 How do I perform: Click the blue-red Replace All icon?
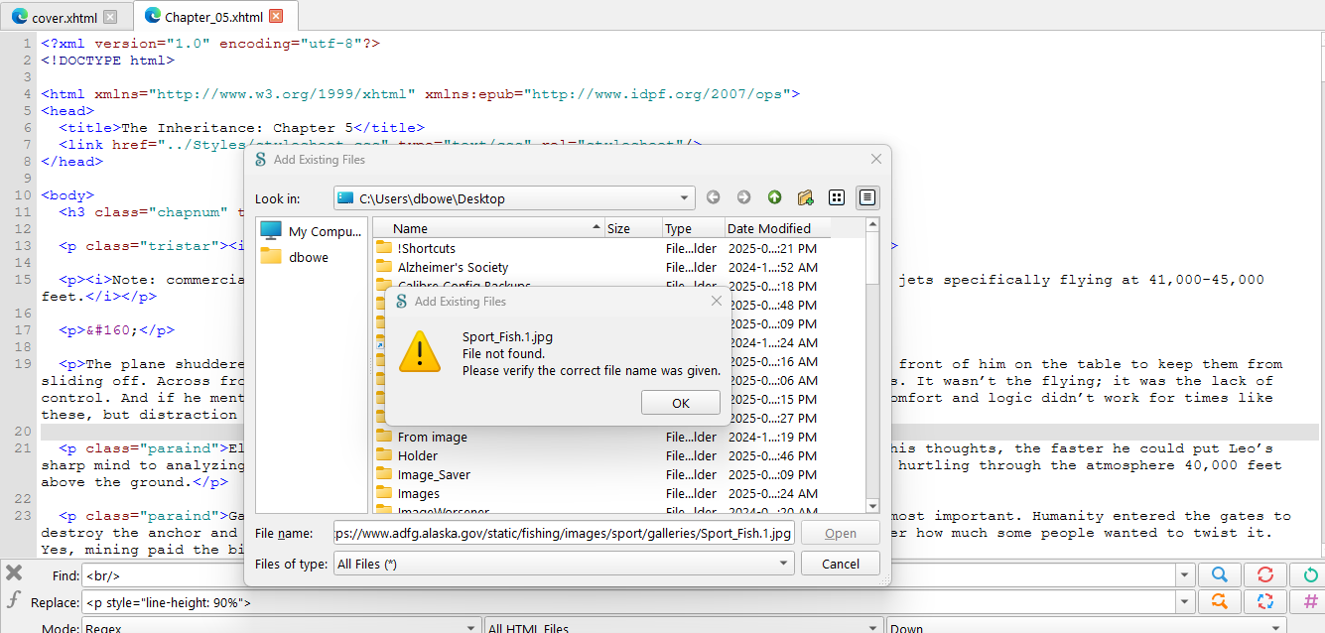coord(1264,601)
